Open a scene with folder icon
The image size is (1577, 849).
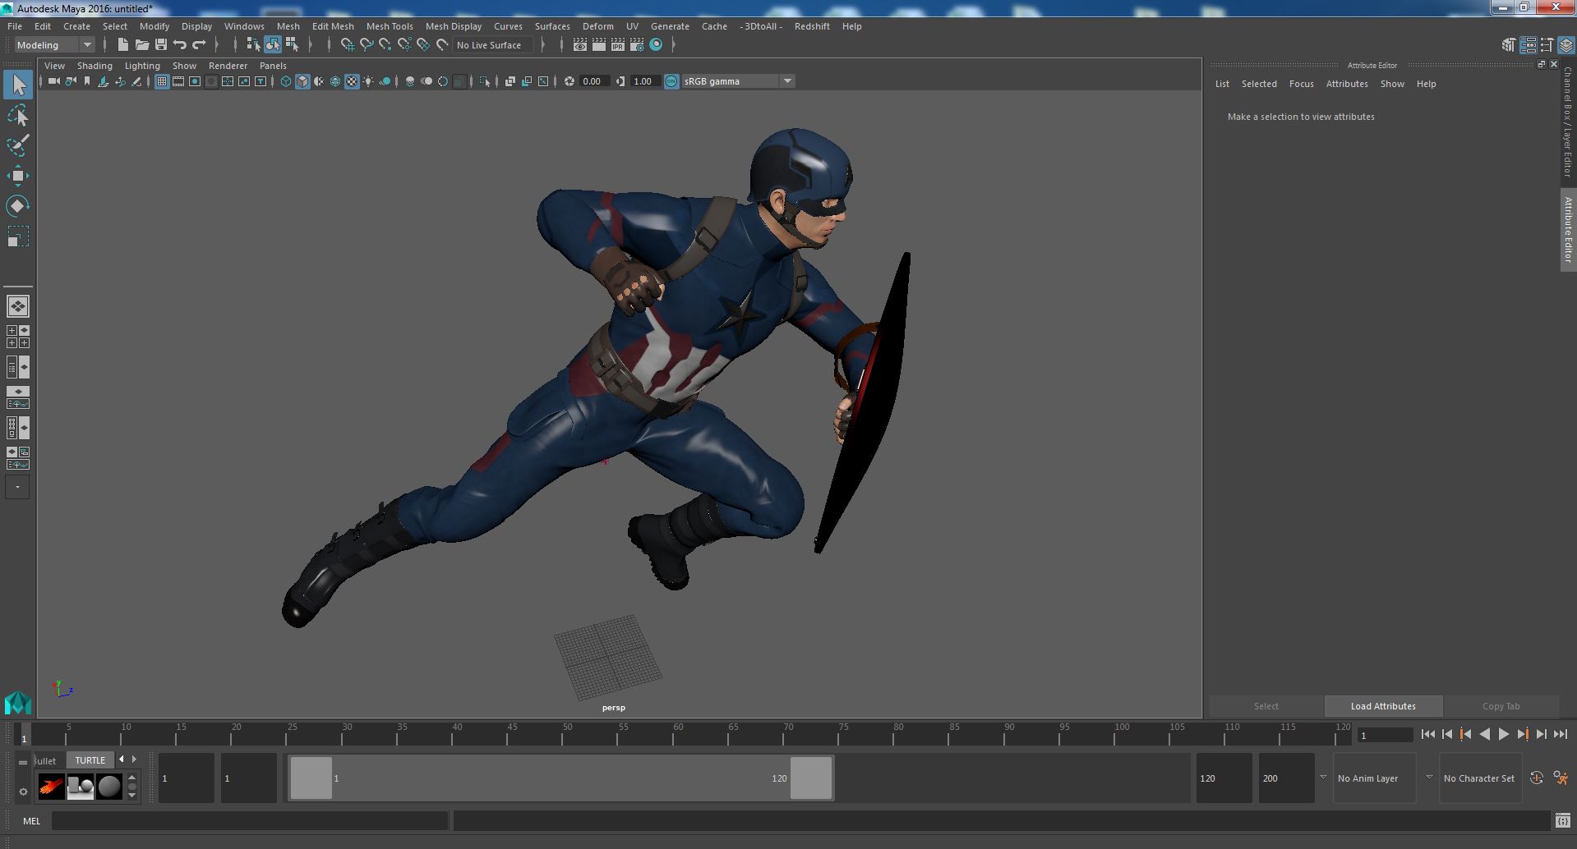click(x=141, y=45)
